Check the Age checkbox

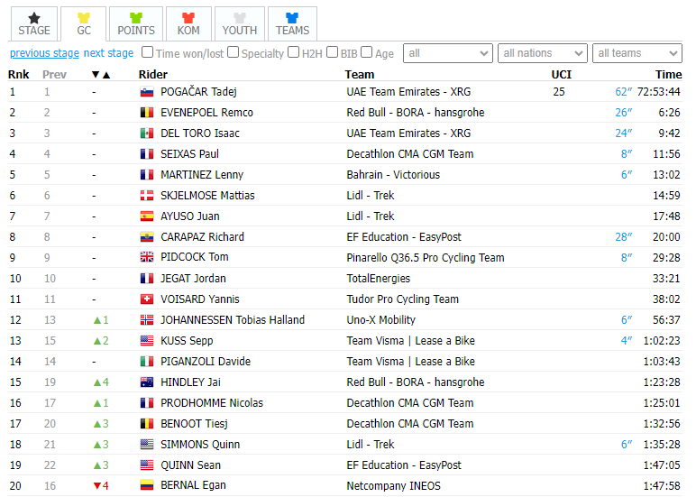click(367, 52)
